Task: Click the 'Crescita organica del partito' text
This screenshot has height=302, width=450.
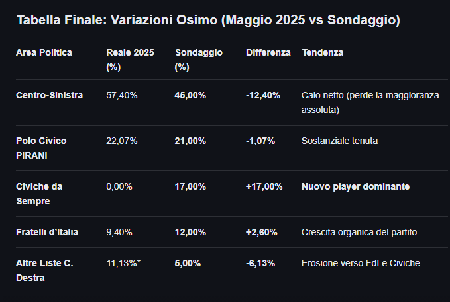Action: pyautogui.click(x=359, y=232)
